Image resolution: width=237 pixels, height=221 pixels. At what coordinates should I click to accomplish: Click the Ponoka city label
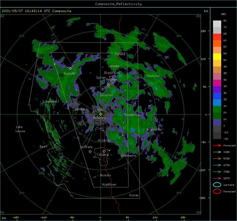(120, 54)
